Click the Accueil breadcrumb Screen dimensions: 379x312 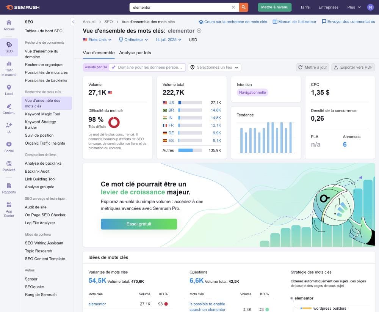coord(89,22)
